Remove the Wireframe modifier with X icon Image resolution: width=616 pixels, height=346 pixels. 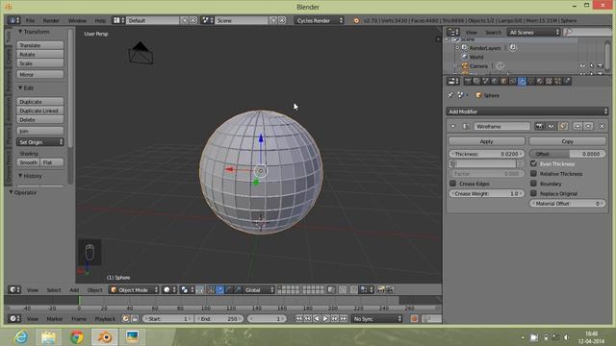(x=603, y=126)
